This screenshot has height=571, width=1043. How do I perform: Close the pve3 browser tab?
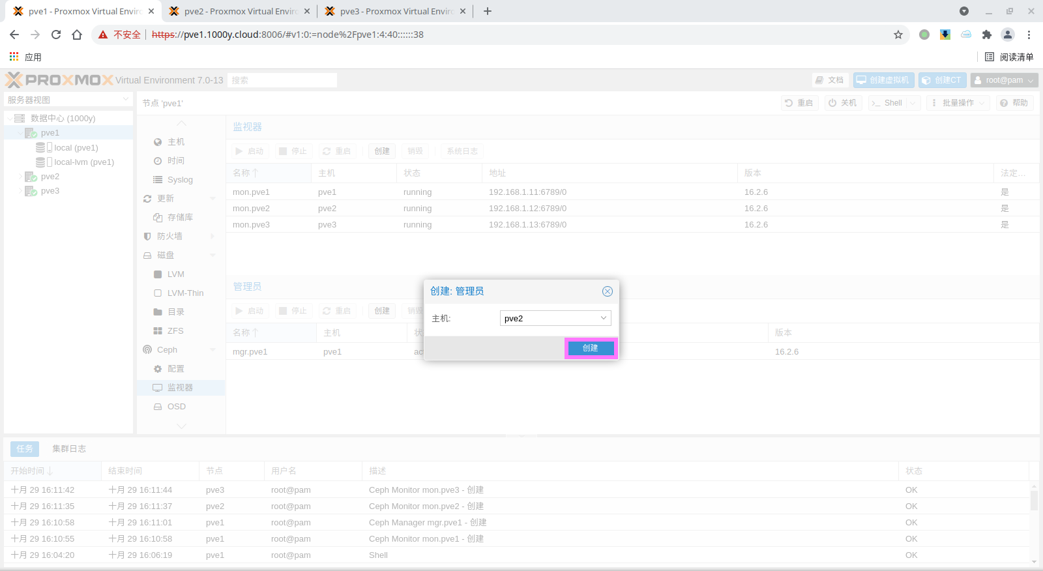(x=463, y=11)
